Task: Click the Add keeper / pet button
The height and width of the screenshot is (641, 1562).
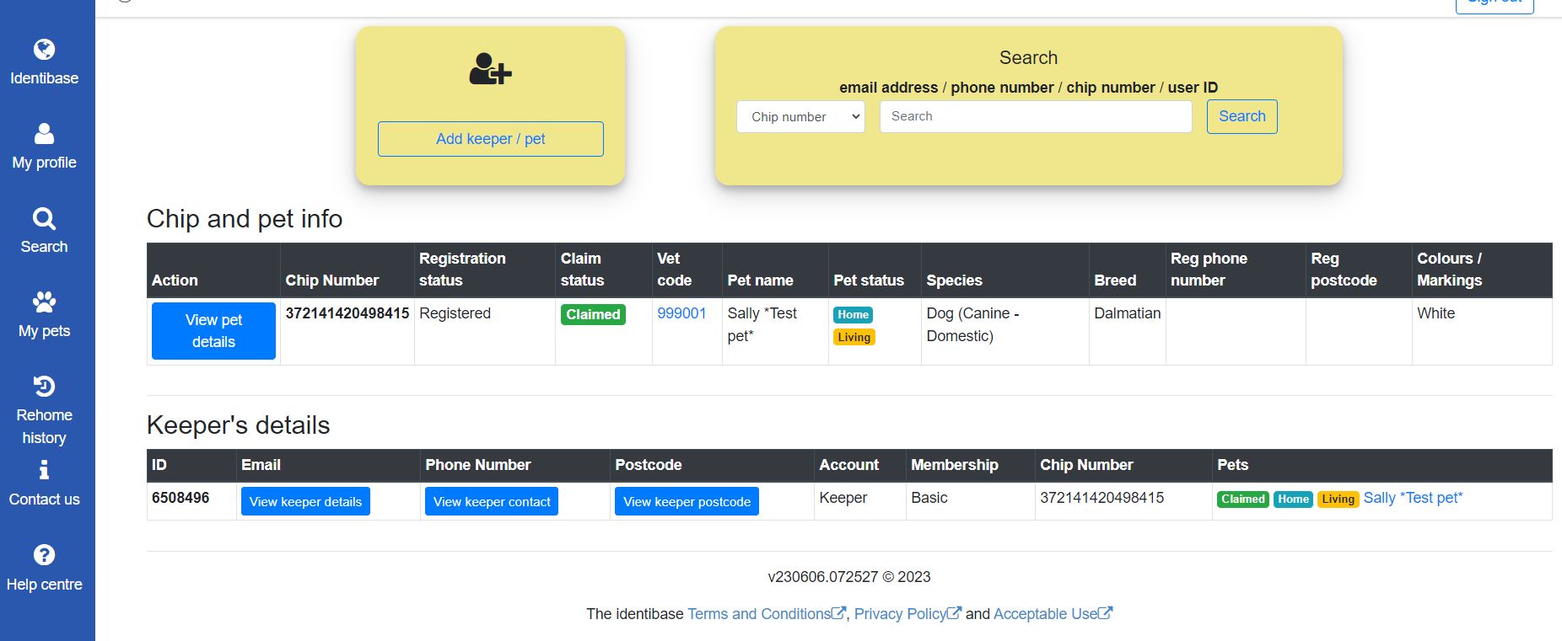Action: [490, 139]
